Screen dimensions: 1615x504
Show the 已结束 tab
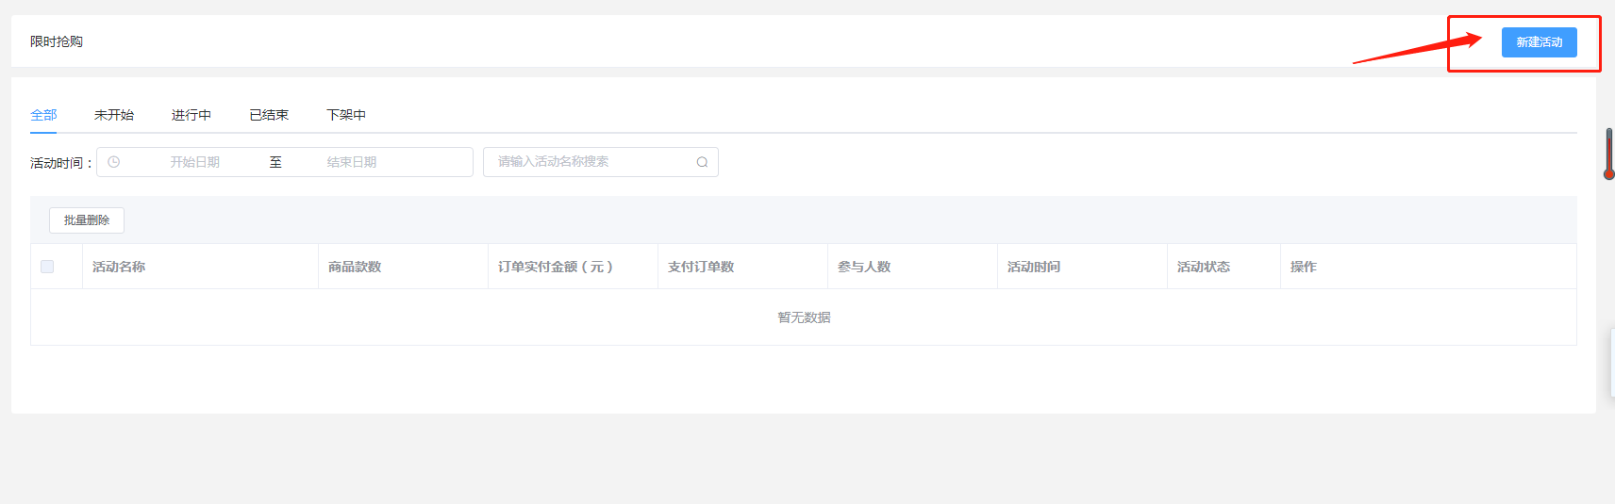(x=269, y=115)
